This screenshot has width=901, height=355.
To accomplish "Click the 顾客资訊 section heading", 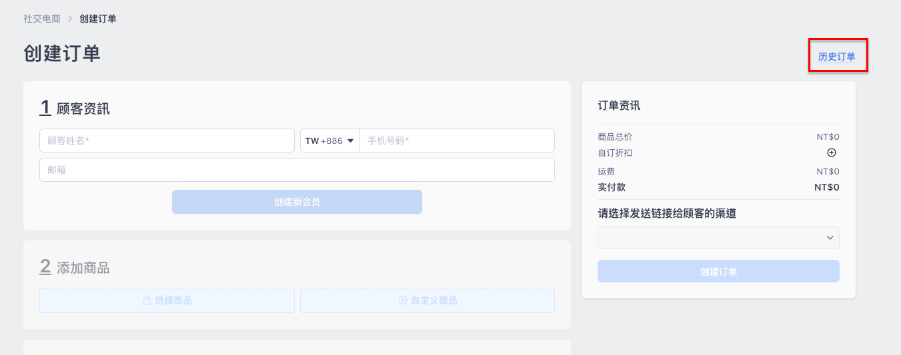I will click(83, 109).
